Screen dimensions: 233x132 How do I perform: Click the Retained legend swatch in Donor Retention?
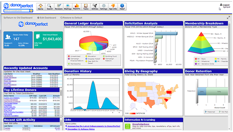[206, 112]
